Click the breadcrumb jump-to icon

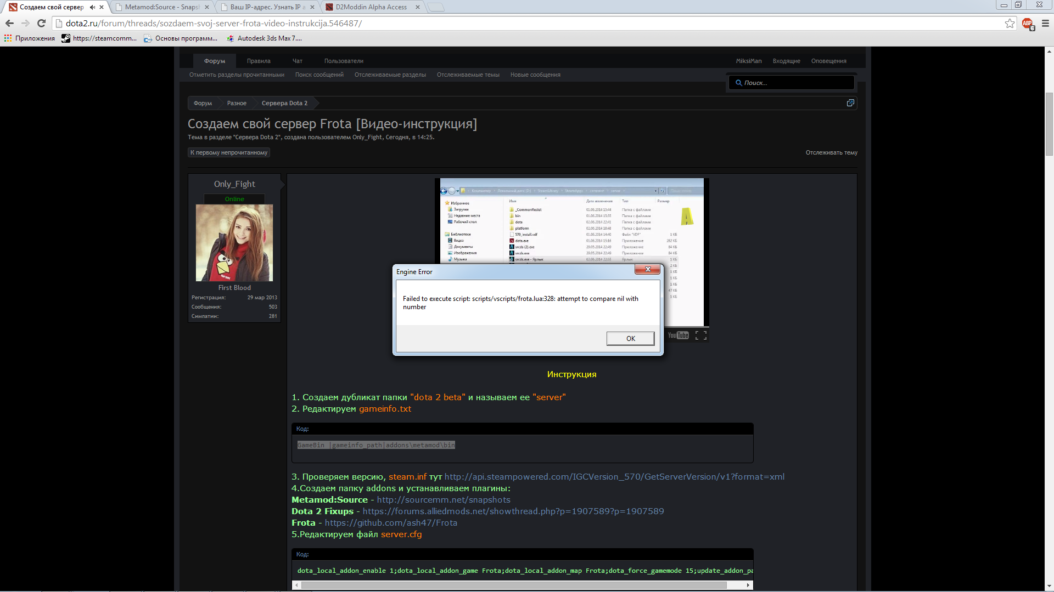(x=850, y=103)
